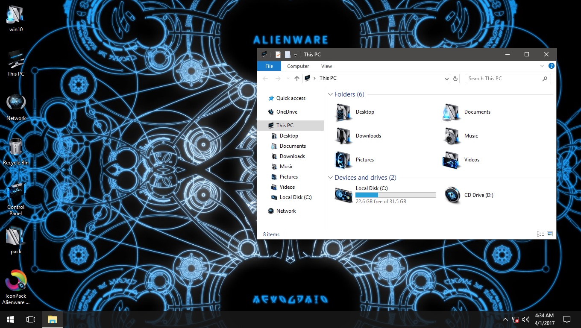The width and height of the screenshot is (581, 328).
Task: Open the Documents folder in the right pane
Action: coord(477,112)
